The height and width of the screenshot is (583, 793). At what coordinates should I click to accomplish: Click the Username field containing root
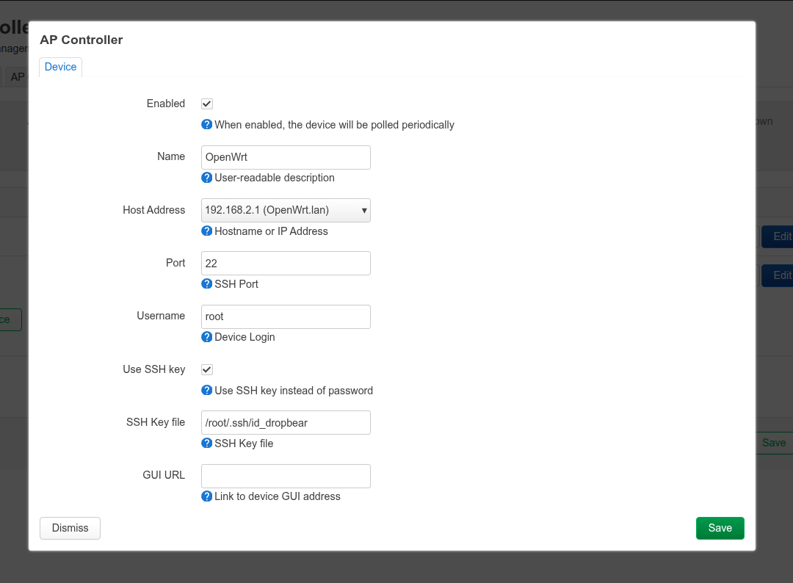pyautogui.click(x=286, y=316)
